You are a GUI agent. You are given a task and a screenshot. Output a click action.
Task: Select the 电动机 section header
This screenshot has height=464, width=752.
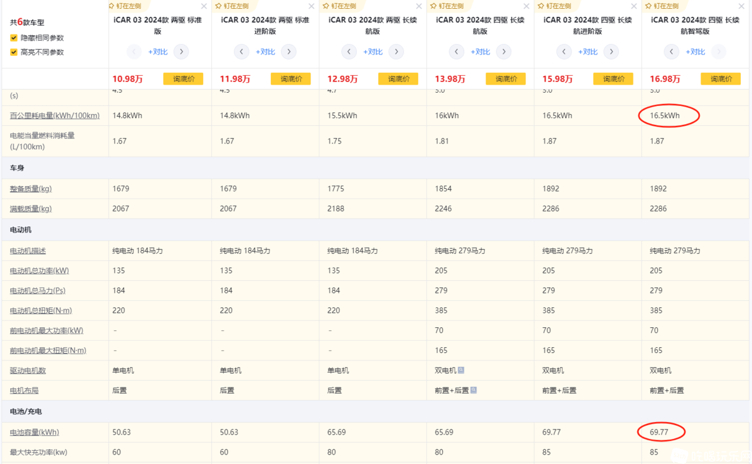tap(21, 230)
